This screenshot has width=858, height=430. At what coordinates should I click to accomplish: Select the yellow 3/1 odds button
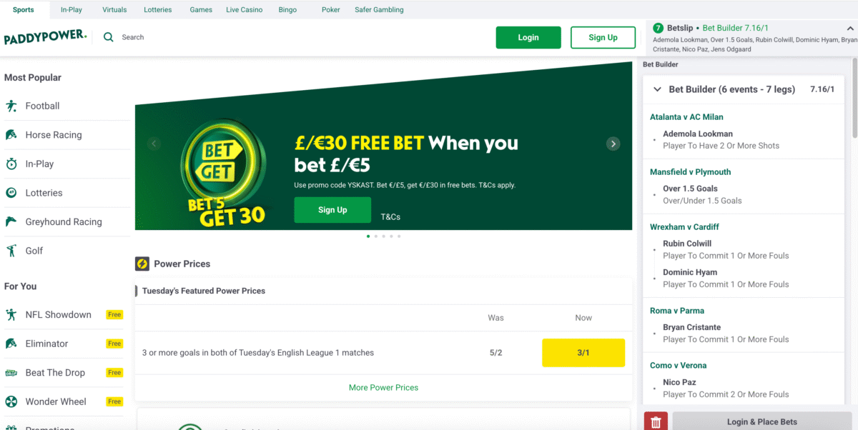(x=583, y=353)
